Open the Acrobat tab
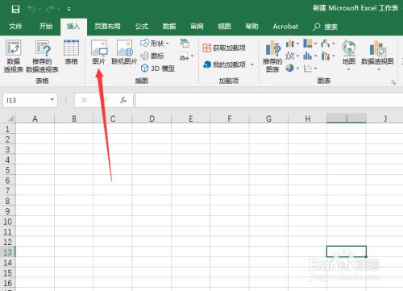Viewport: 403px width, 291px height. [285, 27]
